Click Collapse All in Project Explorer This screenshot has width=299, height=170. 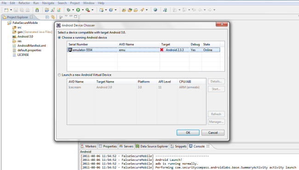point(47,17)
